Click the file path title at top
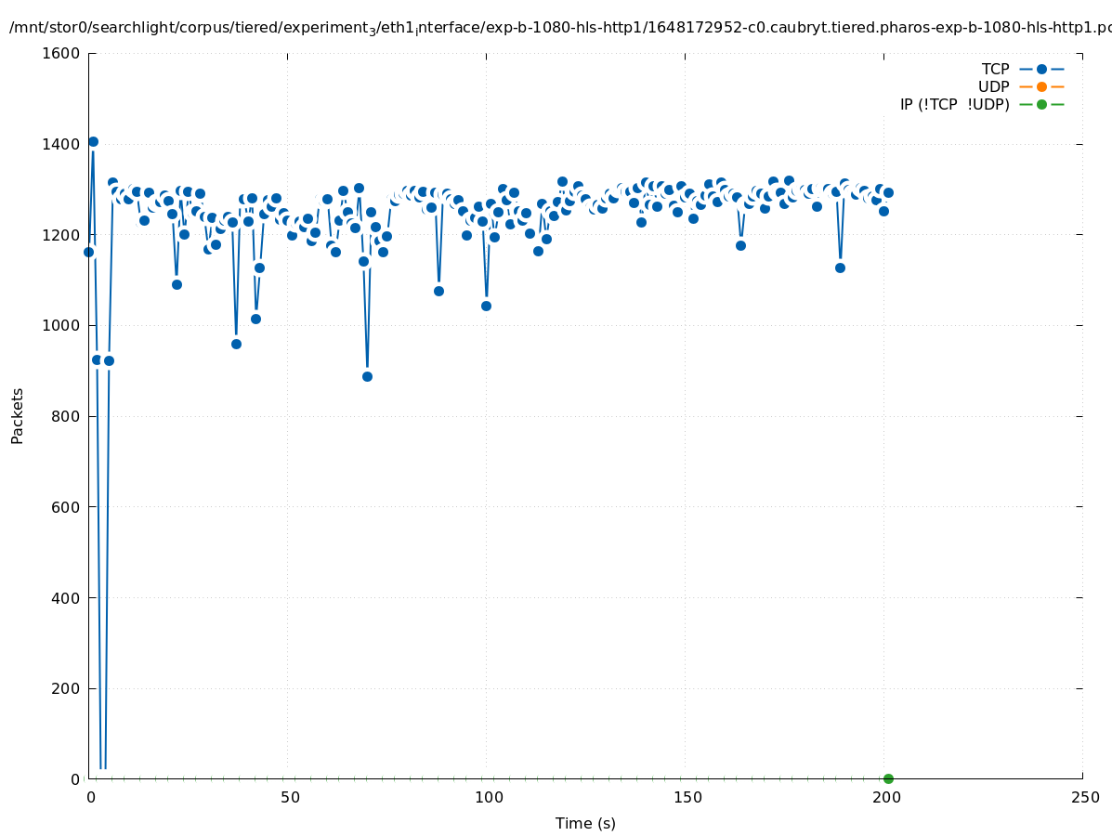This screenshot has height=836, width=1112. (x=556, y=28)
